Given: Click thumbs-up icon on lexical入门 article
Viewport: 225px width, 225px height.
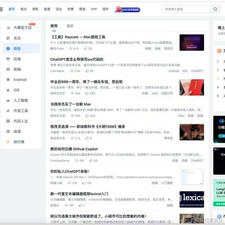Looking at the screenshot, I should click(81, 205).
